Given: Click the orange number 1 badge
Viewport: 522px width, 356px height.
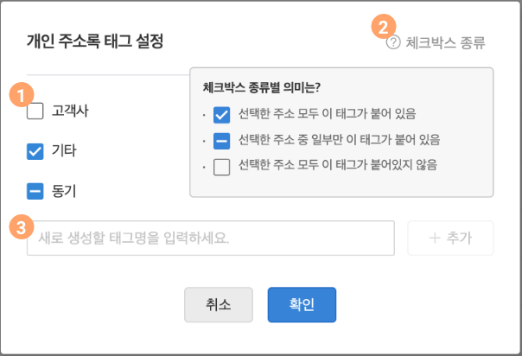Looking at the screenshot, I should [x=22, y=95].
